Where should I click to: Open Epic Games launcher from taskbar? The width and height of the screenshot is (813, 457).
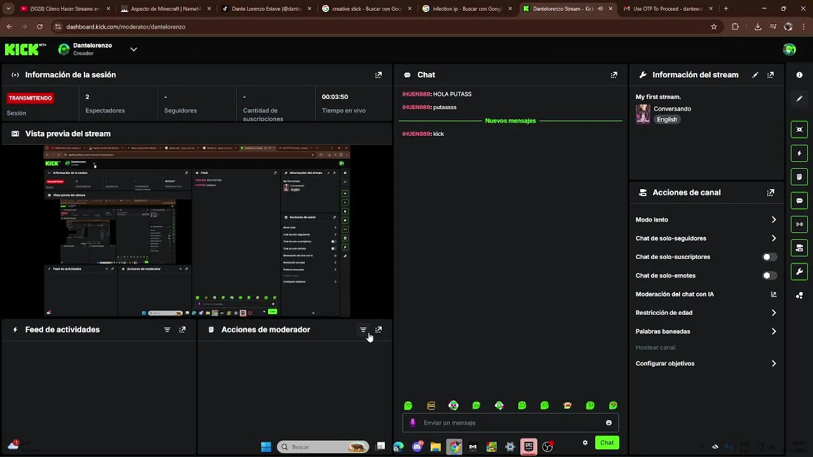(528, 447)
